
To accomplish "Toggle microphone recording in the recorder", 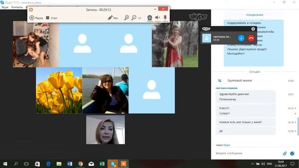I will tap(165, 18).
